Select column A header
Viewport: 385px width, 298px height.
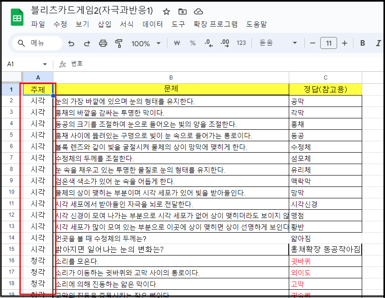pos(38,78)
